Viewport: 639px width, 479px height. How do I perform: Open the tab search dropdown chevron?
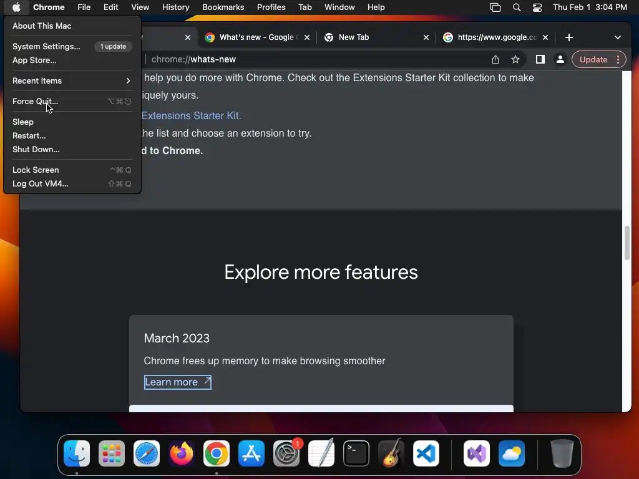click(x=617, y=37)
